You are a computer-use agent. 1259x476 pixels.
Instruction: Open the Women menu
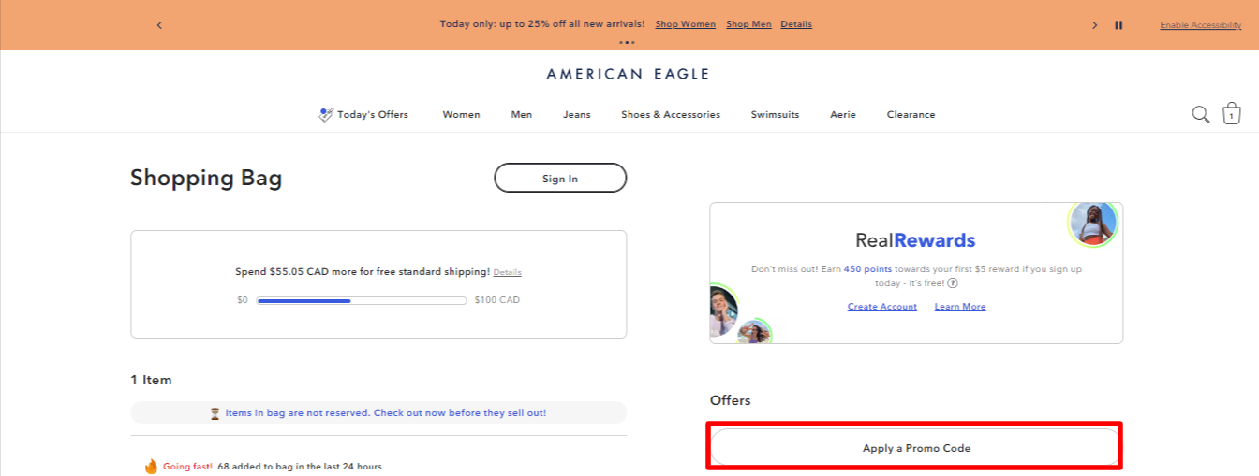(461, 115)
